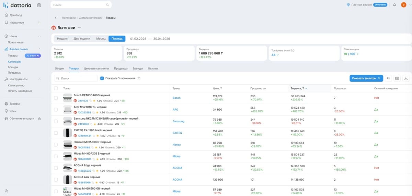Image resolution: width=412 pixels, height=196 pixels.
Task: Copy article number 130255388 with copy icon
Action: [94, 112]
